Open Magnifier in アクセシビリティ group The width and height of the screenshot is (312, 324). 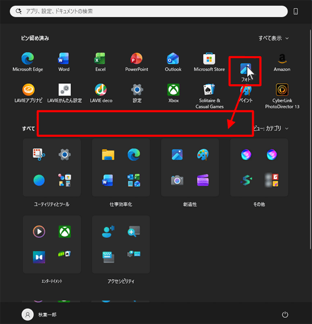coord(134,231)
